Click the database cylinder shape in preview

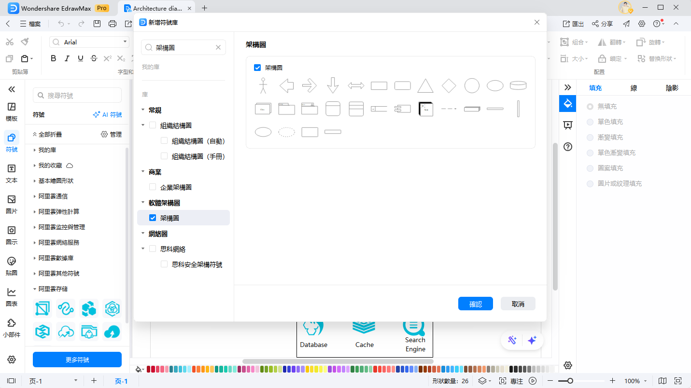[x=518, y=86]
